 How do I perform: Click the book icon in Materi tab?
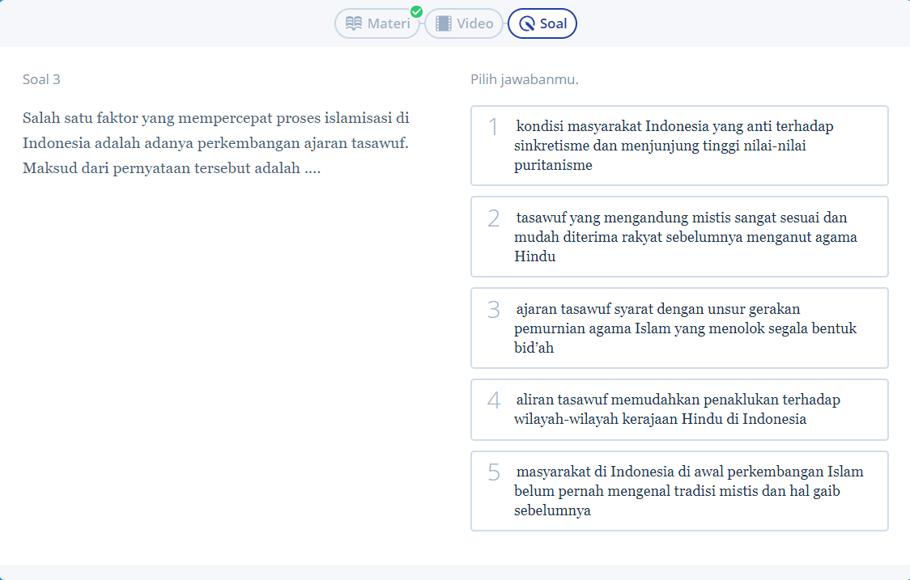(x=354, y=23)
